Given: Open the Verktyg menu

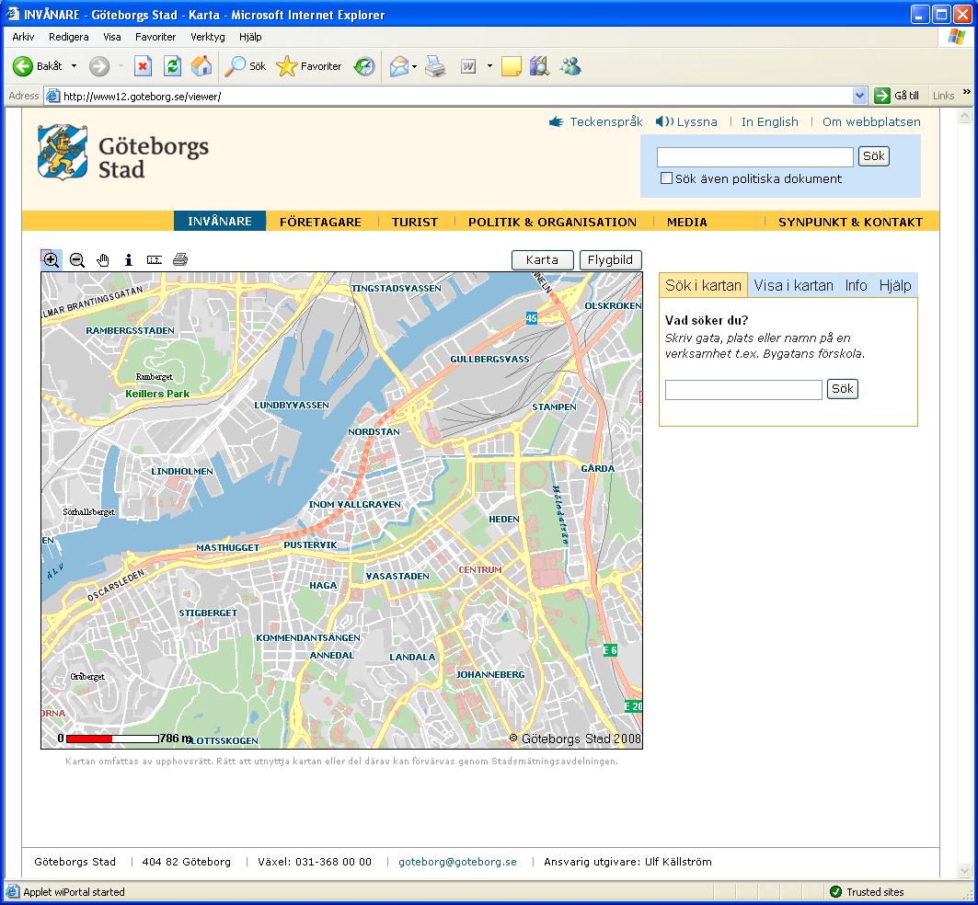Looking at the screenshot, I should pyautogui.click(x=208, y=37).
